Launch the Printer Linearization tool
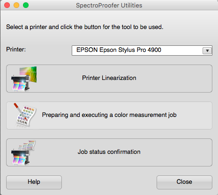The width and height of the screenshot is (218, 195). pyautogui.click(x=109, y=79)
